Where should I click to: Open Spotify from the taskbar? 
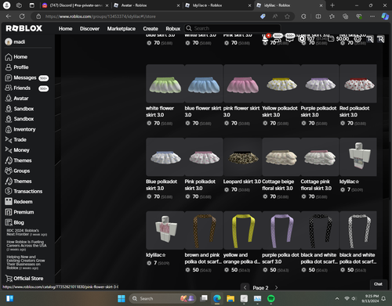coord(270,298)
